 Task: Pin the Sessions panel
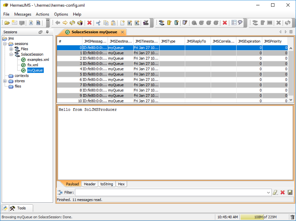pyautogui.click(x=47, y=32)
